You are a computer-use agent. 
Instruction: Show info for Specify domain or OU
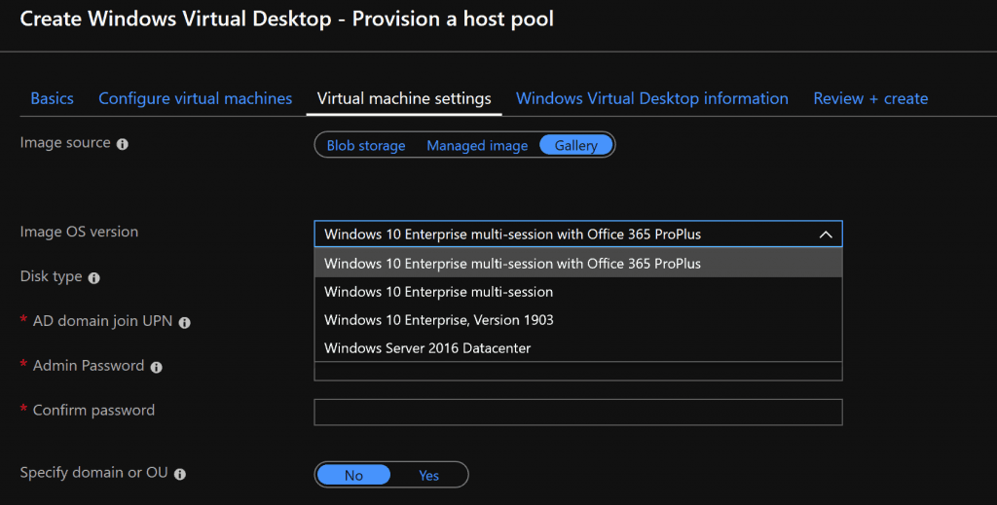(180, 474)
